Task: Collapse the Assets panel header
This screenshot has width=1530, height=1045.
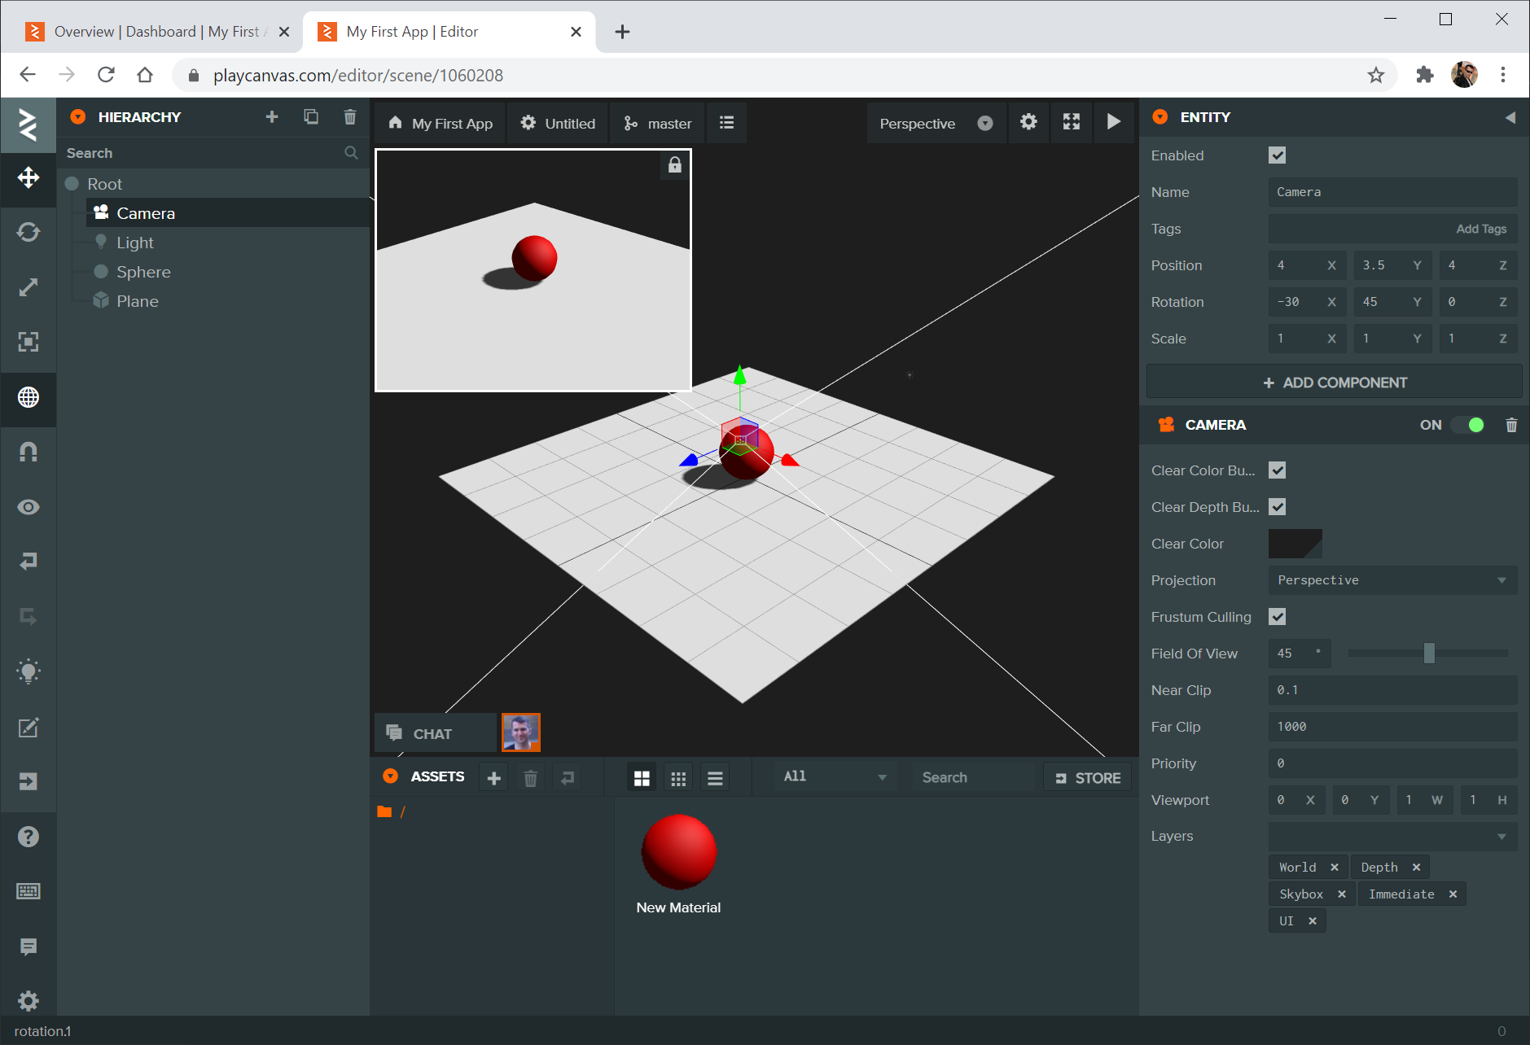Action: click(x=390, y=776)
